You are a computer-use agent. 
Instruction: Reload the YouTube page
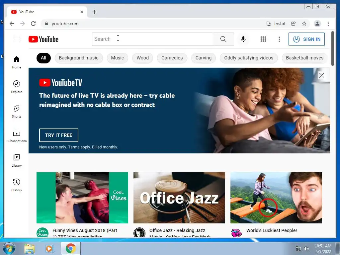(x=33, y=24)
